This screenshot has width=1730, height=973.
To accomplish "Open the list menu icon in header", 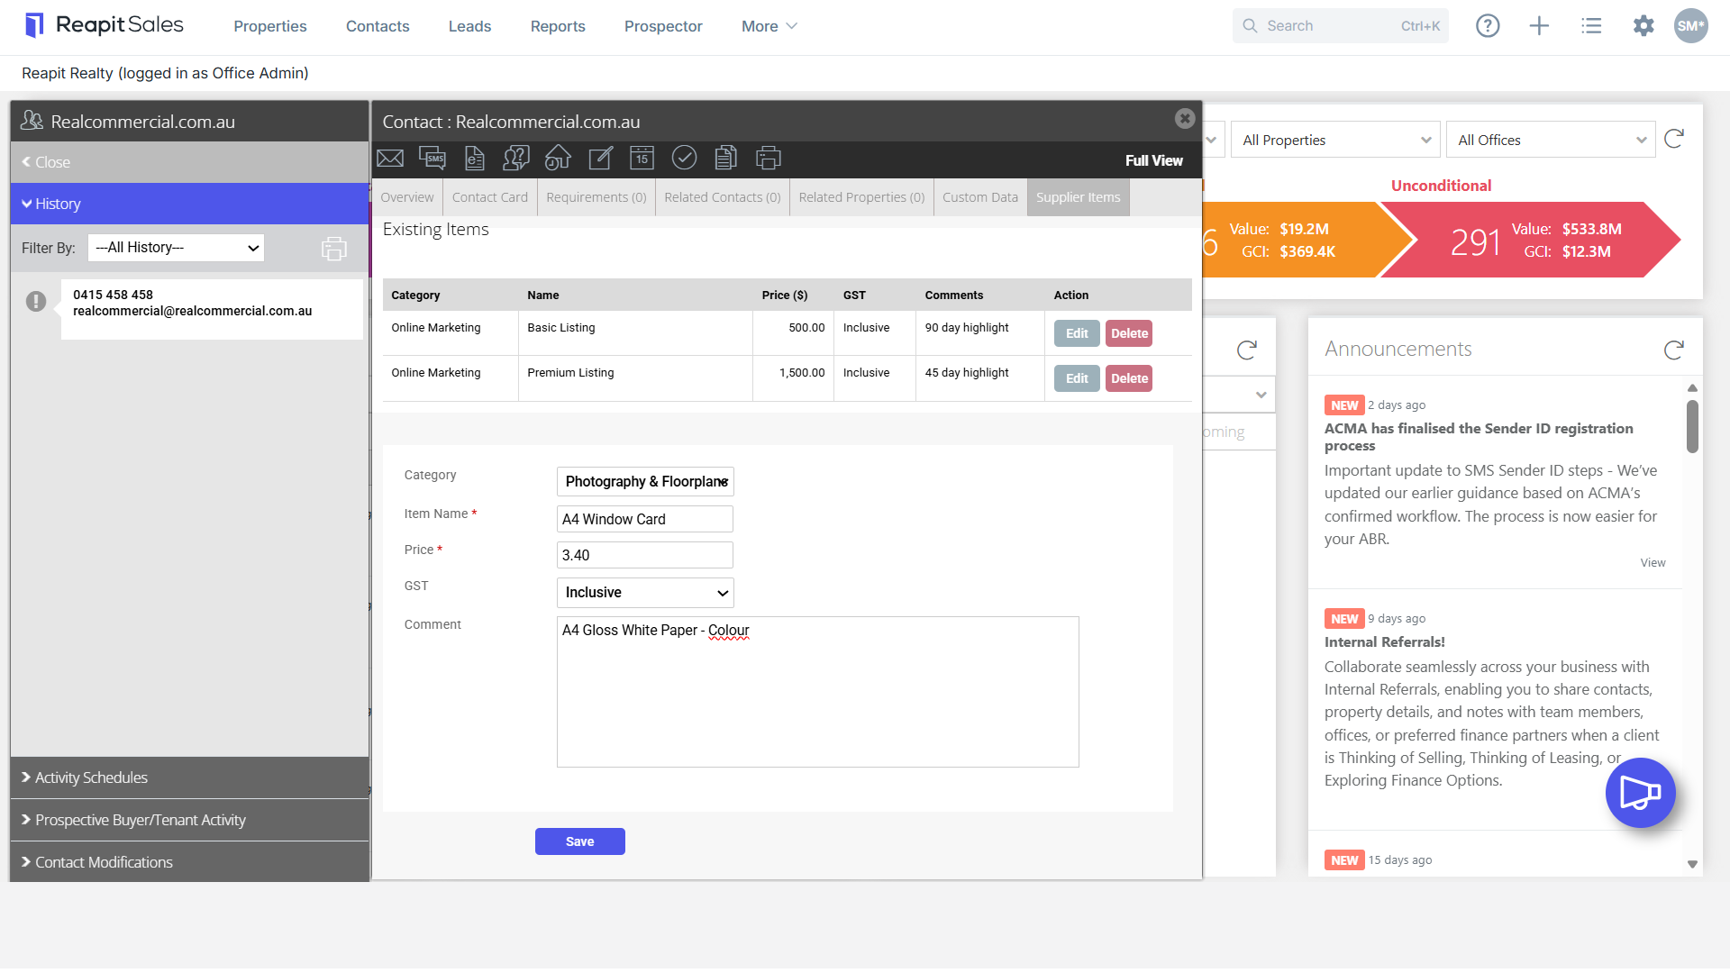I will click(1591, 26).
